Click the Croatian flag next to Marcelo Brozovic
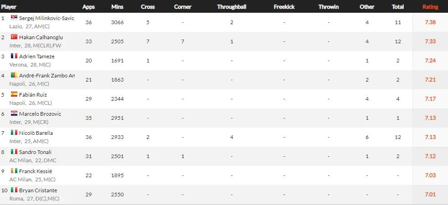Viewport: 448px width, 205px height. tap(14, 113)
